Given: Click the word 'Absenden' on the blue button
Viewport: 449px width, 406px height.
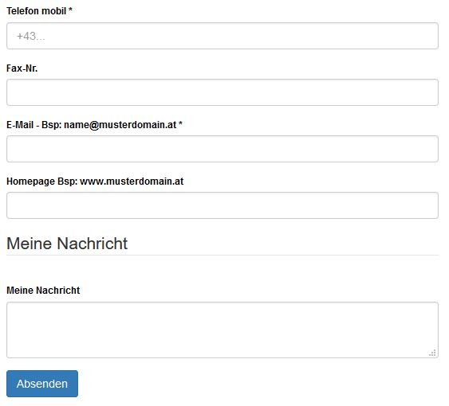Looking at the screenshot, I should (x=42, y=384).
